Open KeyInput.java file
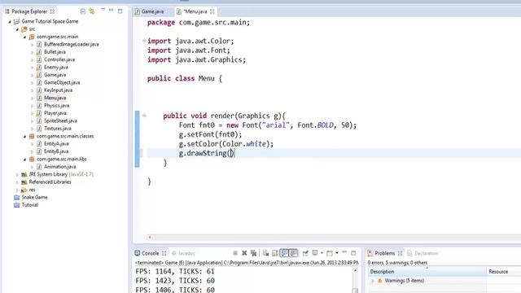 (x=58, y=90)
